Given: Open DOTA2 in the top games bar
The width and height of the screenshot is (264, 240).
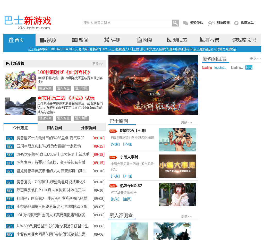Looking at the screenshot, I should pos(56,49).
